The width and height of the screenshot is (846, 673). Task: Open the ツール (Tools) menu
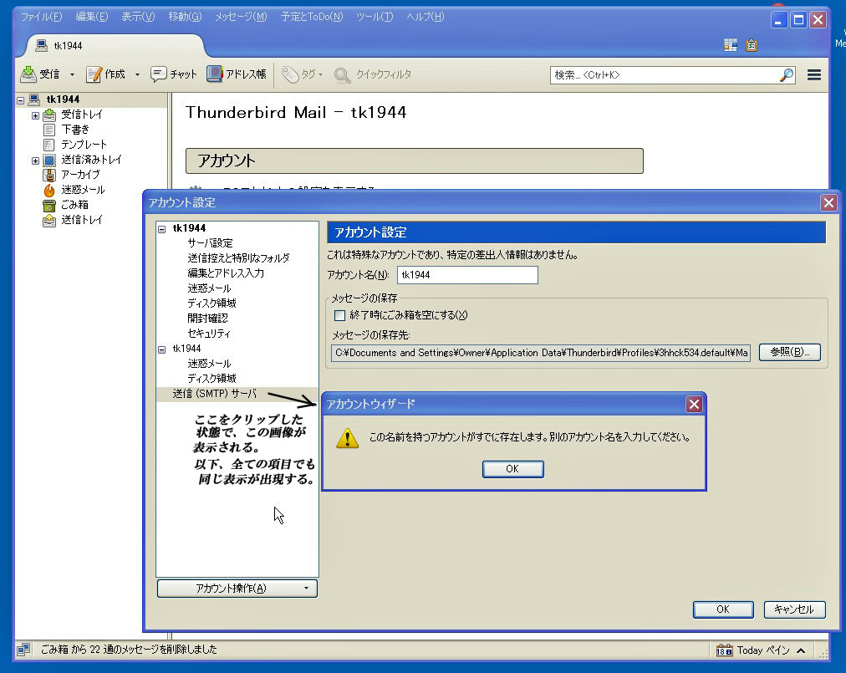coord(374,17)
